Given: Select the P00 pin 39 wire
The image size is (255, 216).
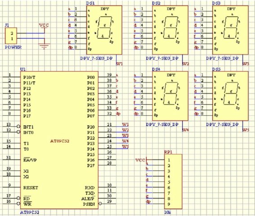Looking at the screenshot, I should [107, 77].
